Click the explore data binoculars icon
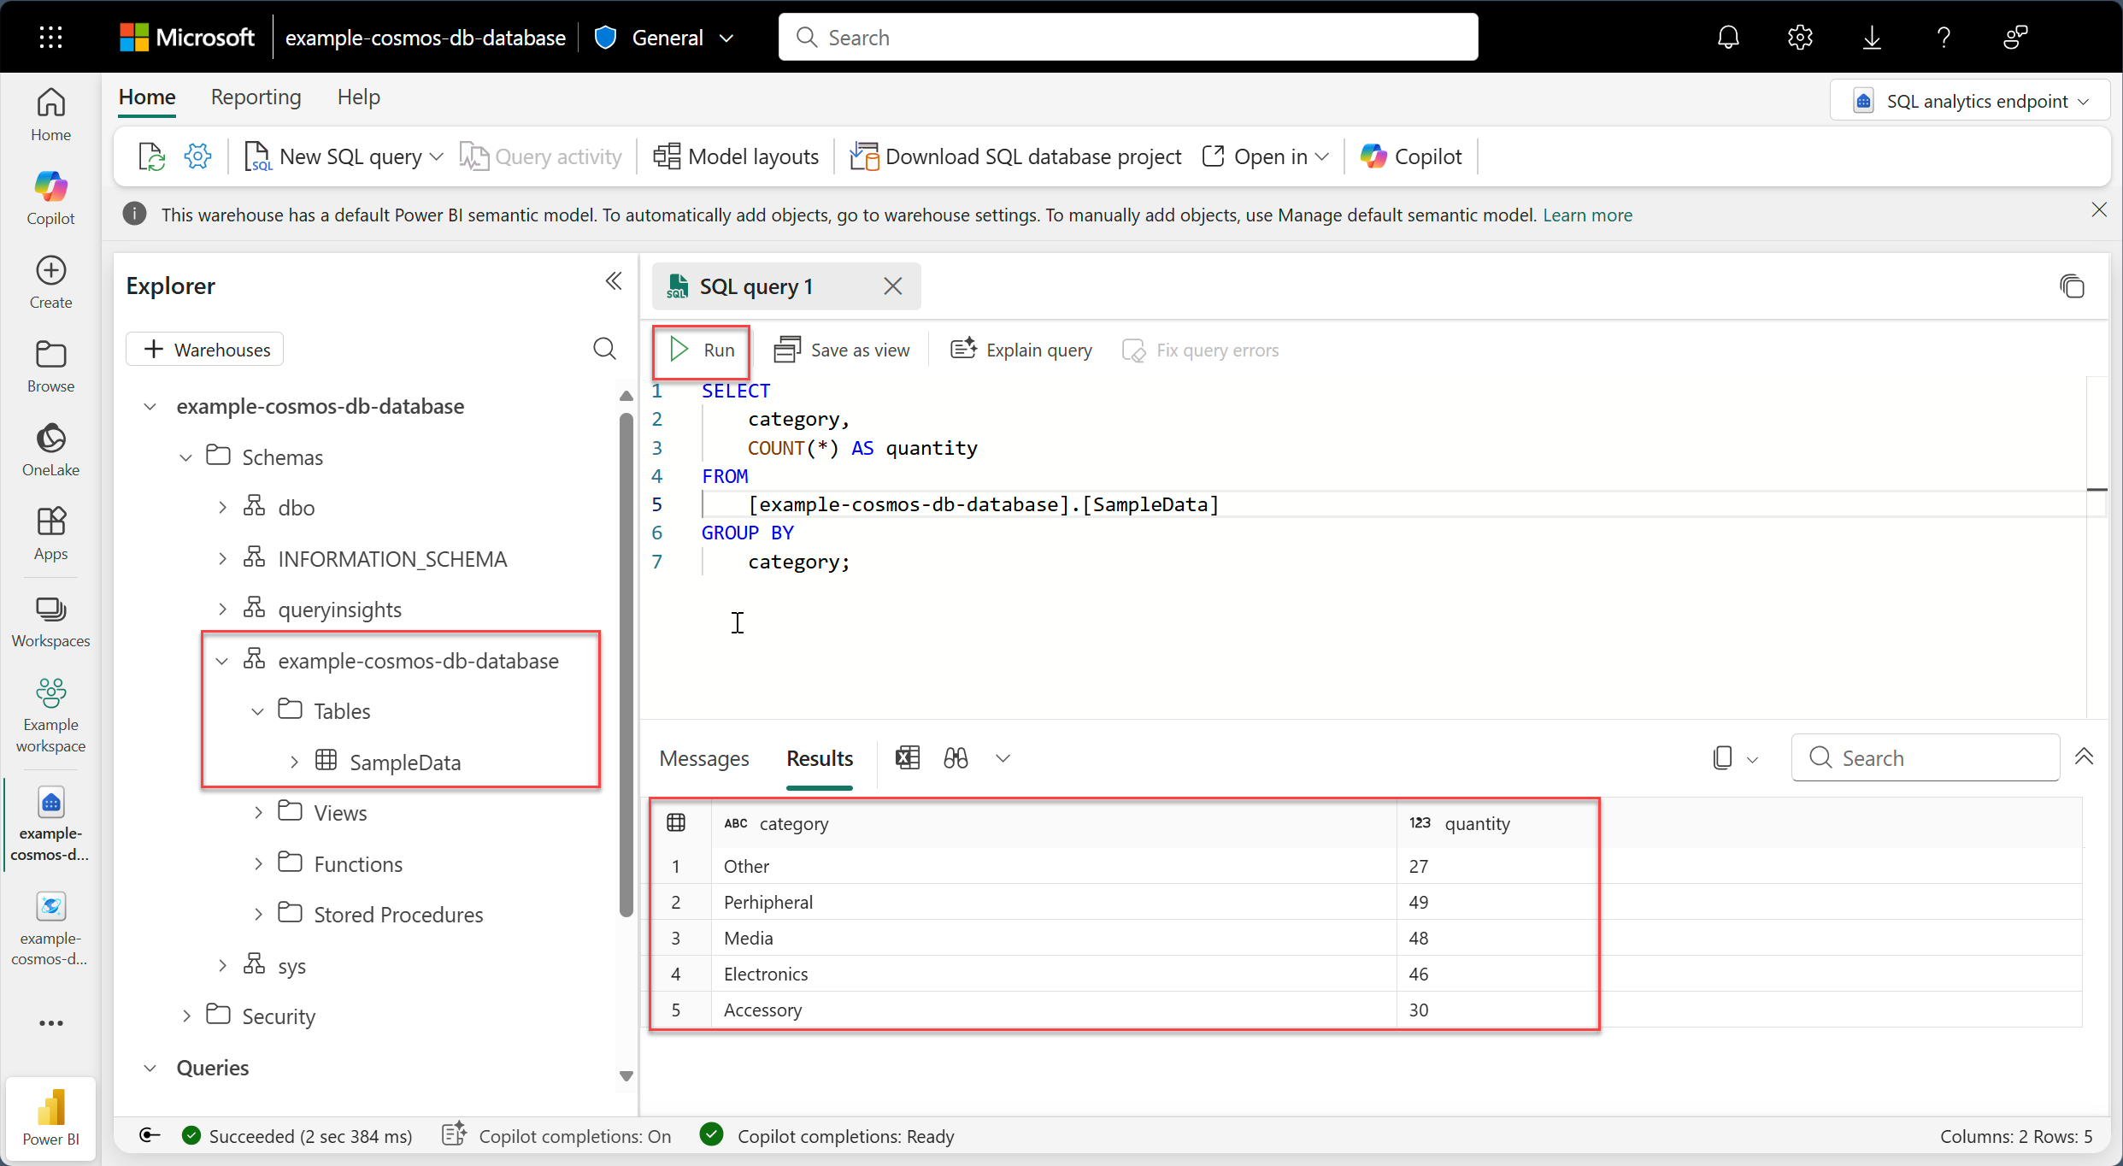2123x1166 pixels. [x=956, y=757]
